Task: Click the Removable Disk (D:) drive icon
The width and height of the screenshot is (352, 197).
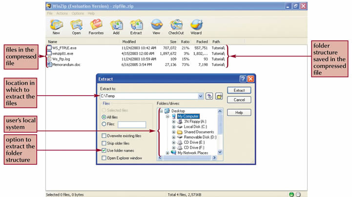Action: tap(180, 137)
